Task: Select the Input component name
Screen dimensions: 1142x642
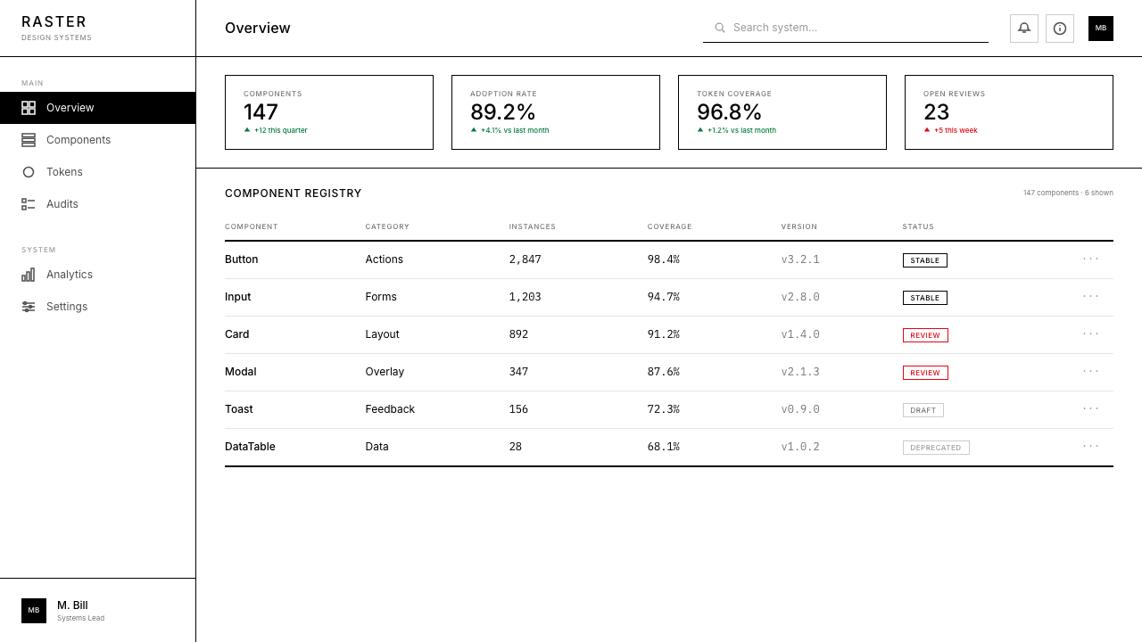Action: pos(238,297)
